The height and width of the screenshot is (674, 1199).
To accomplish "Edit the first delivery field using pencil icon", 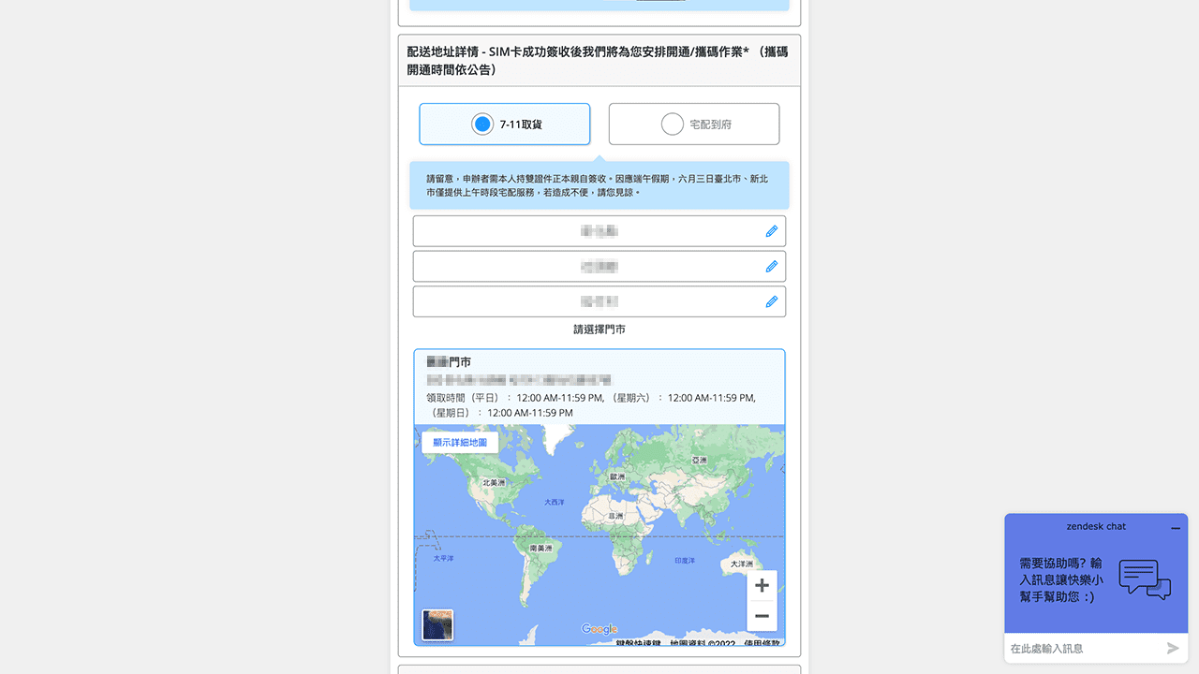I will click(x=771, y=231).
